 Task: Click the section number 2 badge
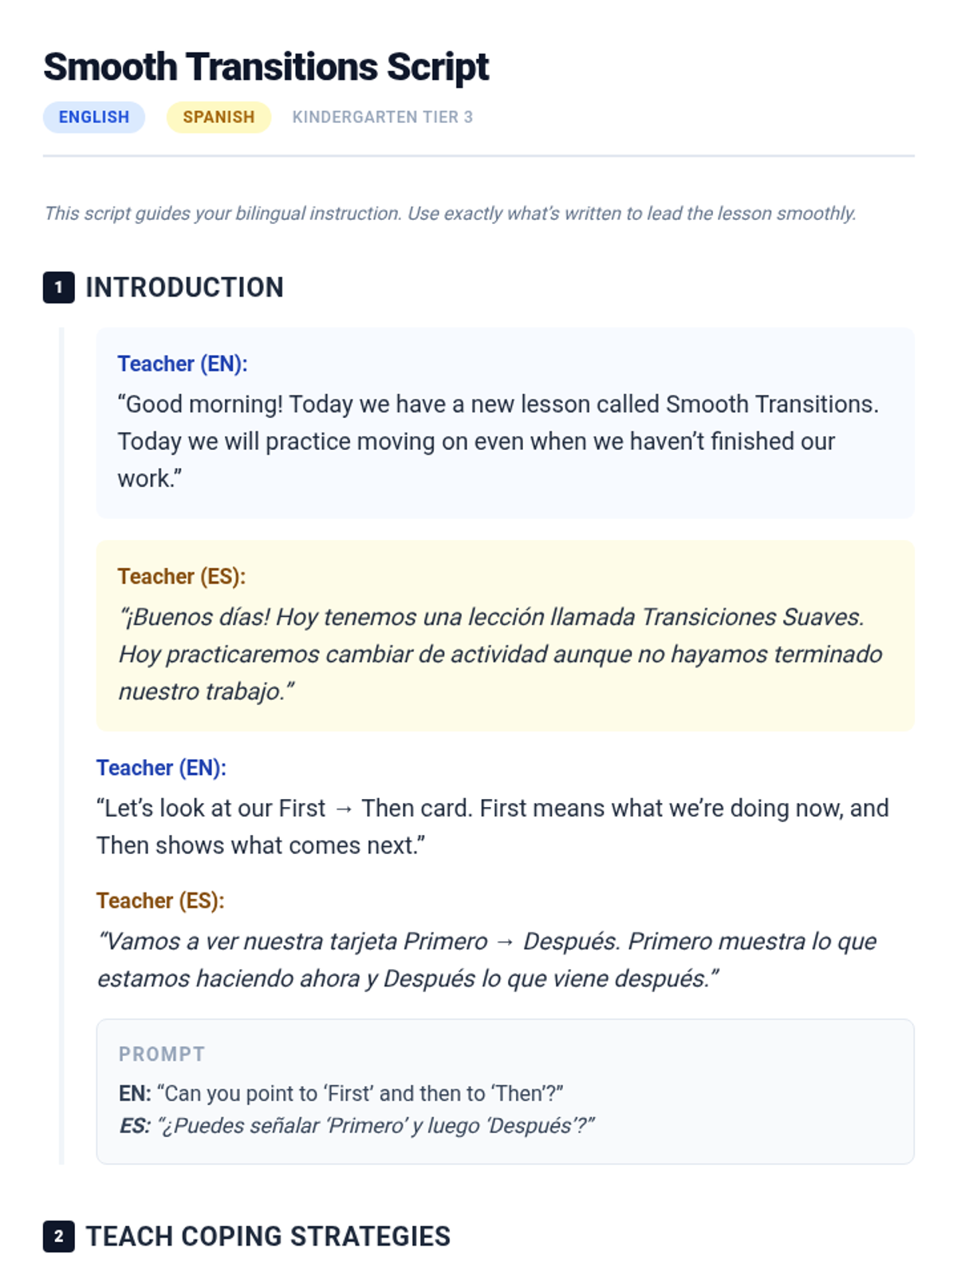click(x=58, y=1237)
